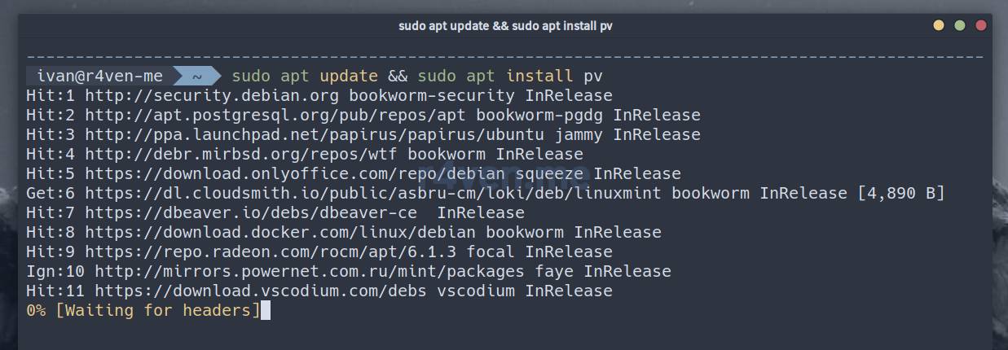Click the tilde home directory prompt segment
Image resolution: width=1008 pixels, height=350 pixels.
pos(197,77)
